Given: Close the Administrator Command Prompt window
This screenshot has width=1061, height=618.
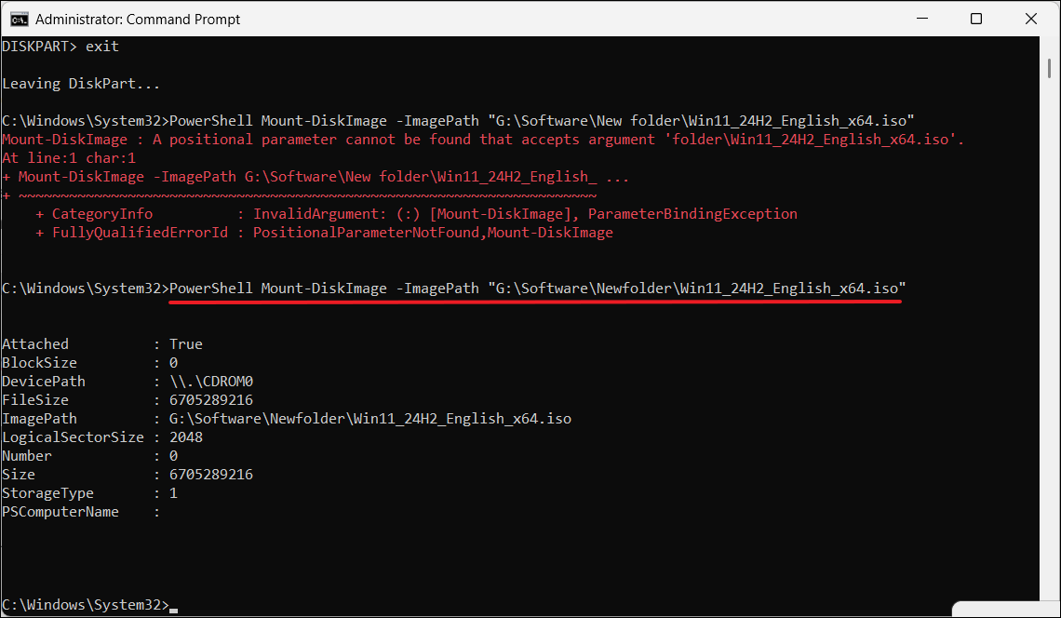Looking at the screenshot, I should (1030, 19).
